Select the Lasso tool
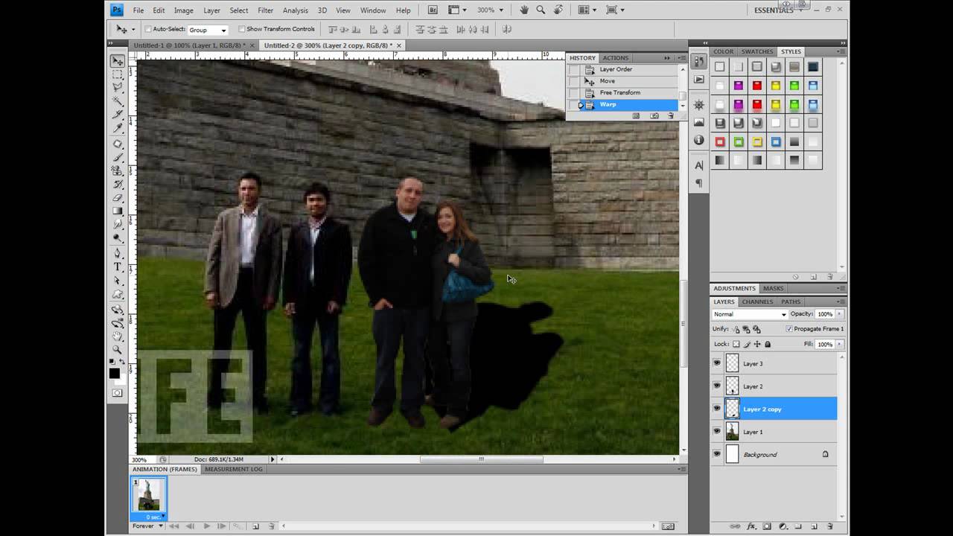 [x=118, y=88]
